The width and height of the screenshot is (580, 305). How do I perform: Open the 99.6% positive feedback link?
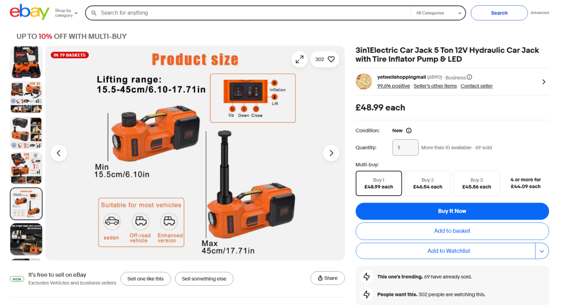point(393,86)
